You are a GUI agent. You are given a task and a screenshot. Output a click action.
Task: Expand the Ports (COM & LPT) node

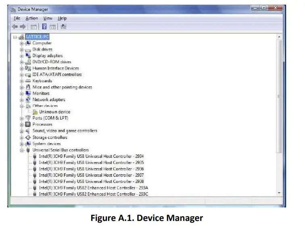[x=22, y=118]
